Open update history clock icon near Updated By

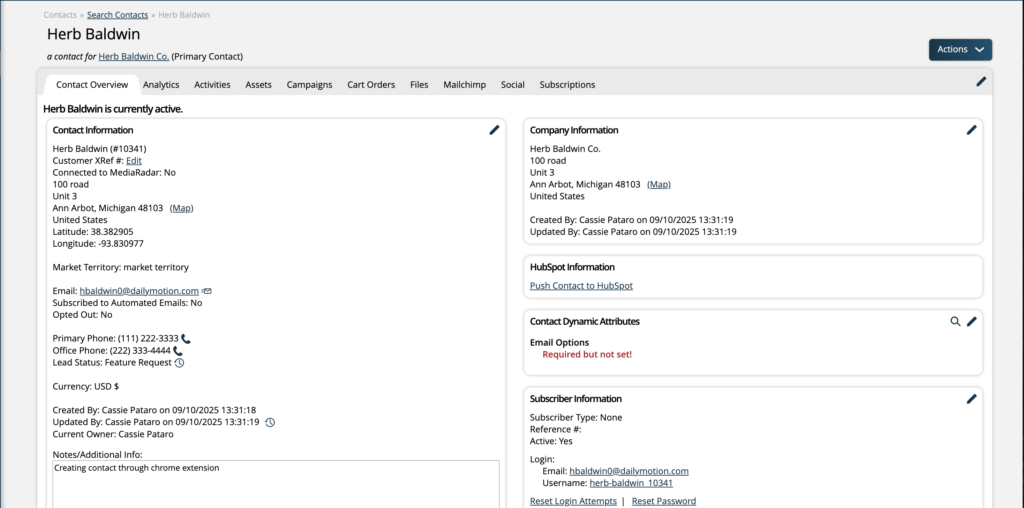pos(270,423)
